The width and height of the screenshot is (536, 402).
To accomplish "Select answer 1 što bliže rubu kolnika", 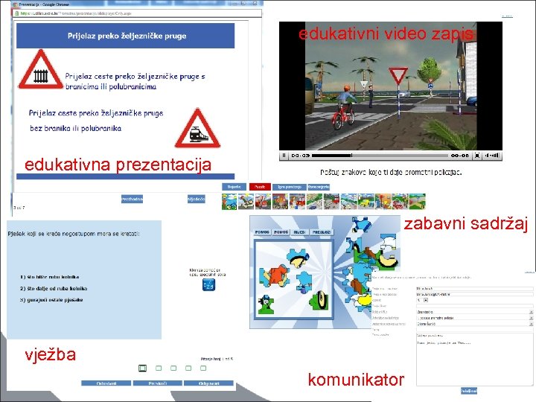I will [x=49, y=277].
